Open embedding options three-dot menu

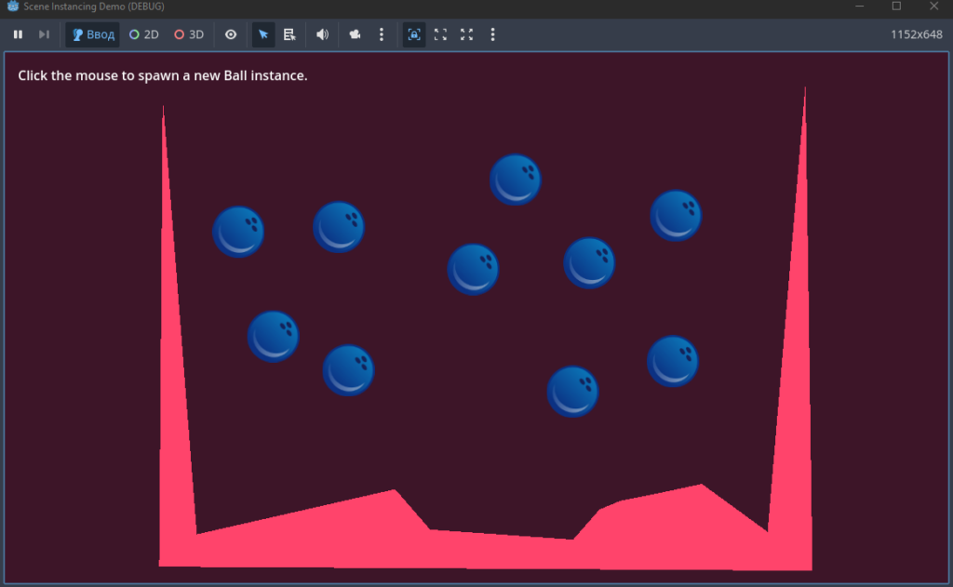[493, 34]
